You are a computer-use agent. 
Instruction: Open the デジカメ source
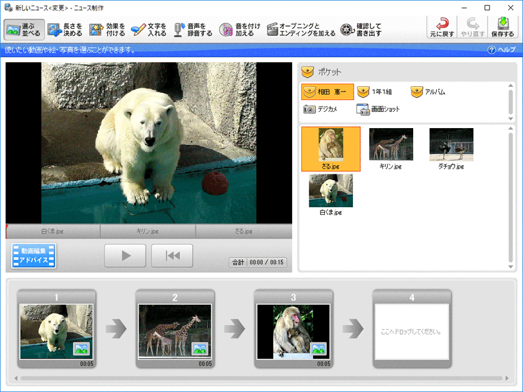click(x=320, y=109)
